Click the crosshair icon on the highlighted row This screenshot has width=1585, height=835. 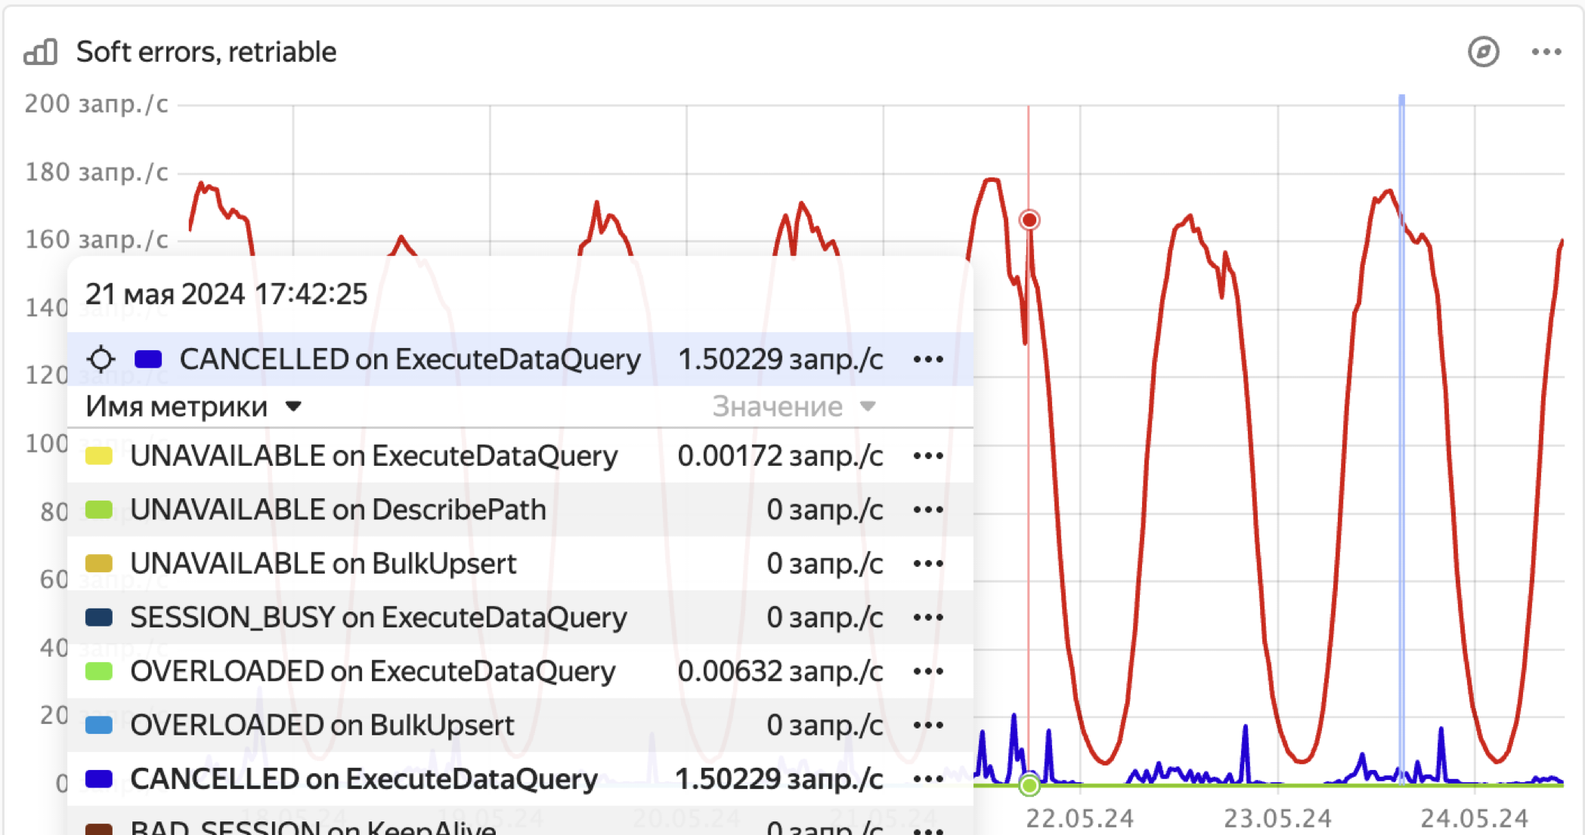point(101,359)
